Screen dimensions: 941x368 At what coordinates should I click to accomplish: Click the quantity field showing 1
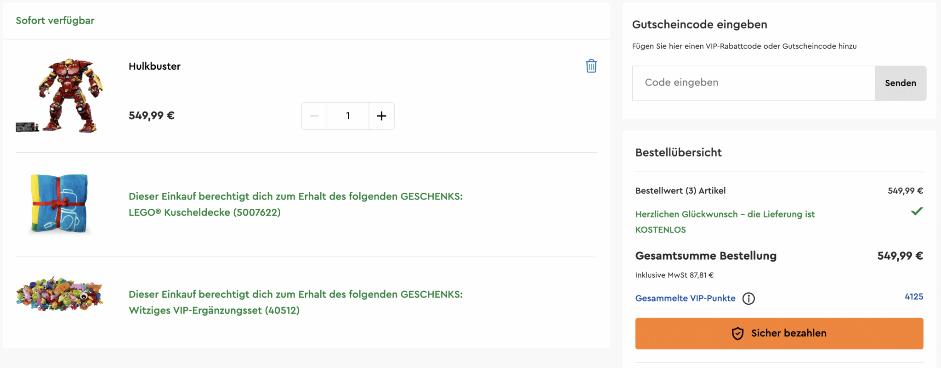click(348, 116)
